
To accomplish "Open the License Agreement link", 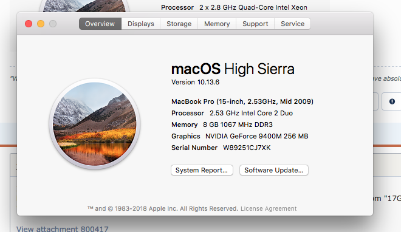I will coord(269,209).
